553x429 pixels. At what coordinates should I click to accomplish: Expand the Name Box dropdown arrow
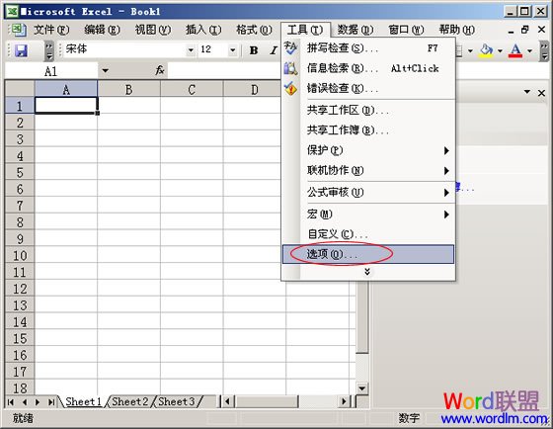pos(105,70)
